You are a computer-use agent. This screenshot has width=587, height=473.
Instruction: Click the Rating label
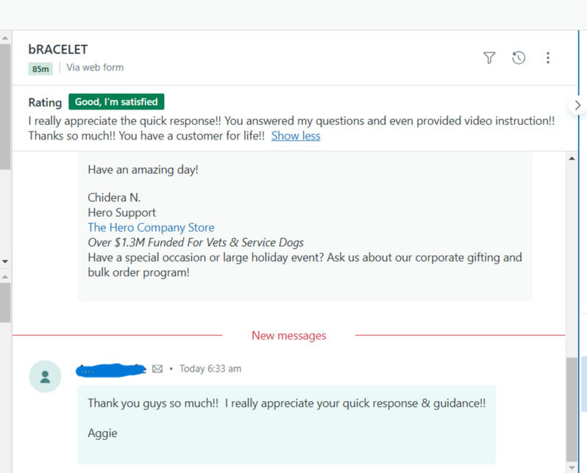[45, 102]
